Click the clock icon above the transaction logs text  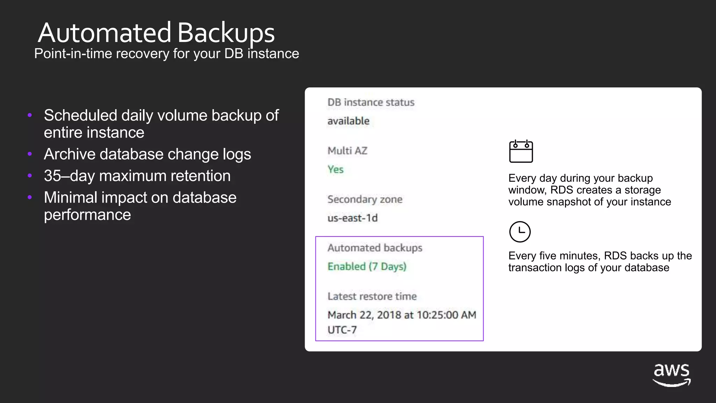[520, 232]
